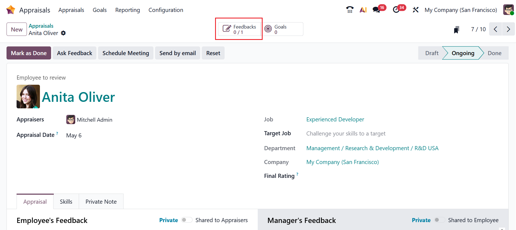The height and width of the screenshot is (230, 516).
Task: Go to the next appraisal record
Action: (x=508, y=29)
